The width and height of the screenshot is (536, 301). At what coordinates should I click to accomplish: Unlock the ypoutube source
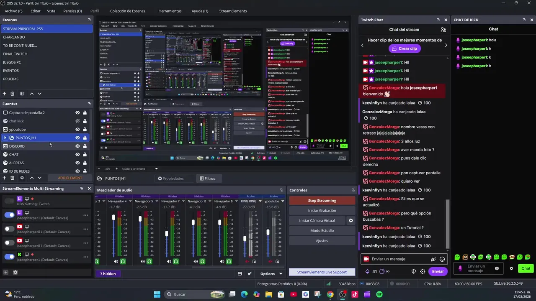[85, 129]
